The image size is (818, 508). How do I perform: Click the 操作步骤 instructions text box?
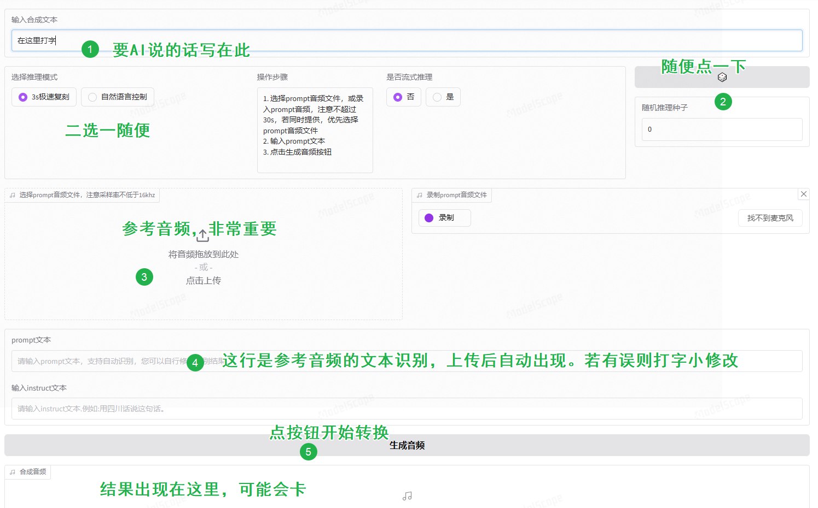pos(315,130)
